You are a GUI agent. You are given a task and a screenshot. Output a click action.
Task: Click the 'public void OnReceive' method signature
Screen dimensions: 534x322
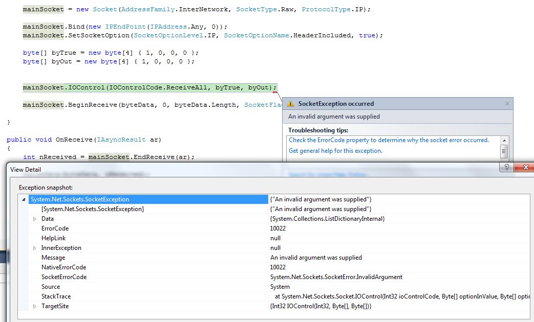tap(84, 140)
